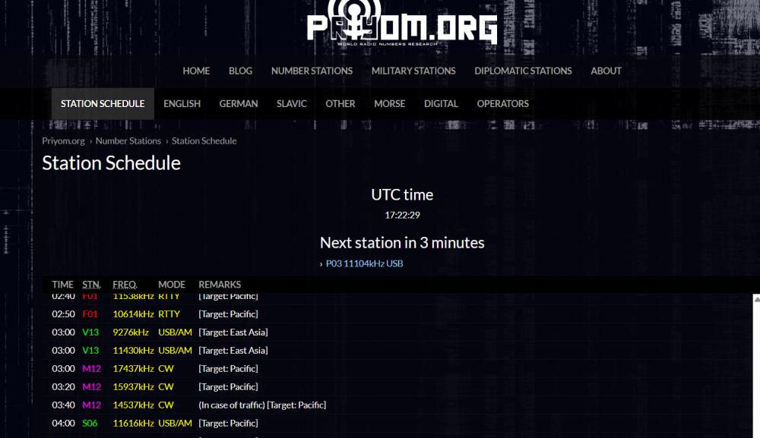
Task: Select the STATION SCHEDULE tab
Action: pos(103,104)
